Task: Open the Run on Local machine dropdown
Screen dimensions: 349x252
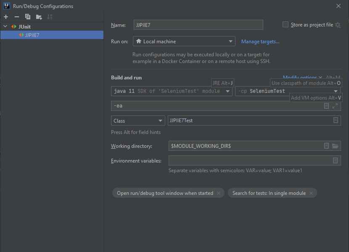Action: coord(184,41)
